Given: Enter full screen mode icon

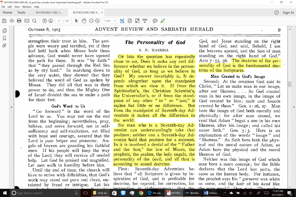Looking at the screenshot, I should click(137, 21).
